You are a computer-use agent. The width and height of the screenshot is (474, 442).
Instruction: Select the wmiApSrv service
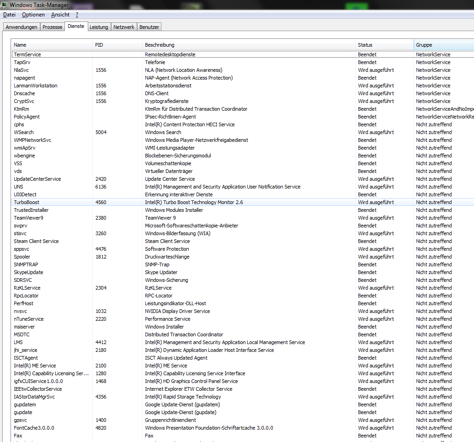pos(243,148)
